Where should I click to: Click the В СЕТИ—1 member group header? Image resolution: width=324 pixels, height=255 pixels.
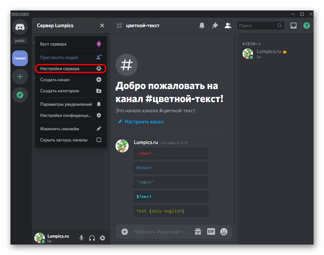point(251,44)
